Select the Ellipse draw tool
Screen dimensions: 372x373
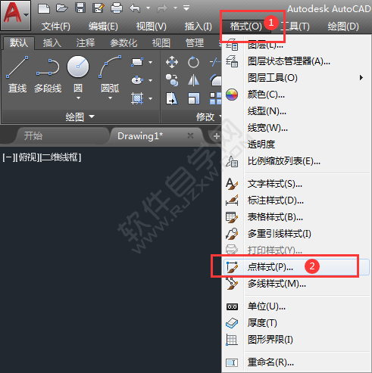click(x=137, y=80)
